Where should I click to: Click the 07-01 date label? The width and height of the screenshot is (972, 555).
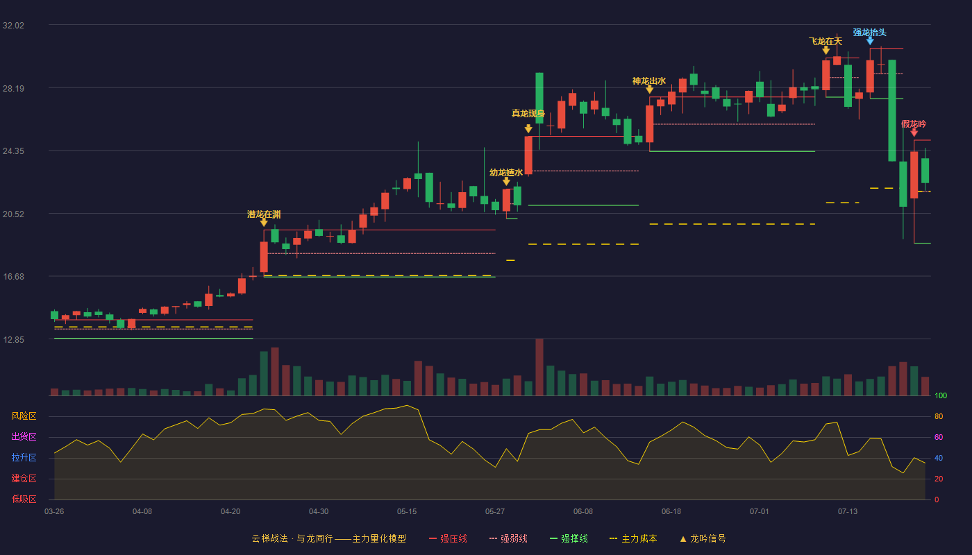coord(760,511)
